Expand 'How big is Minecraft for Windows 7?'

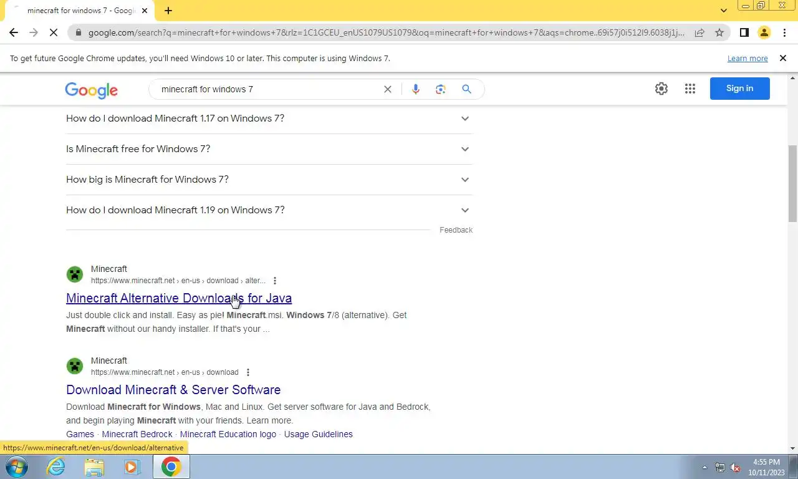tap(269, 180)
